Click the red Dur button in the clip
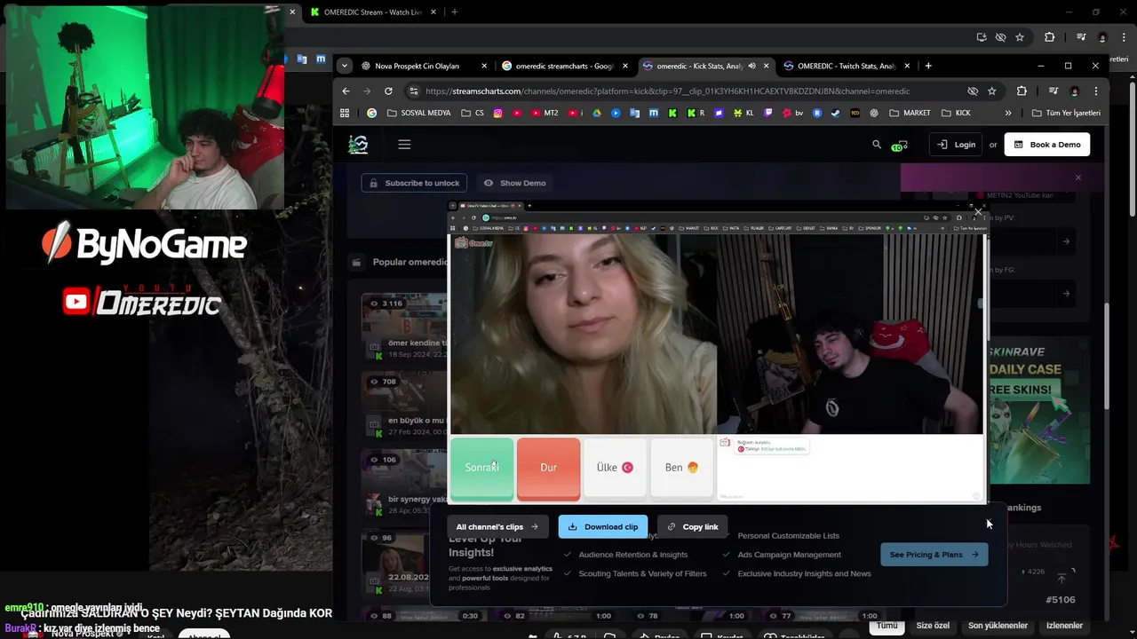Viewport: 1137px width, 639px height. (548, 468)
